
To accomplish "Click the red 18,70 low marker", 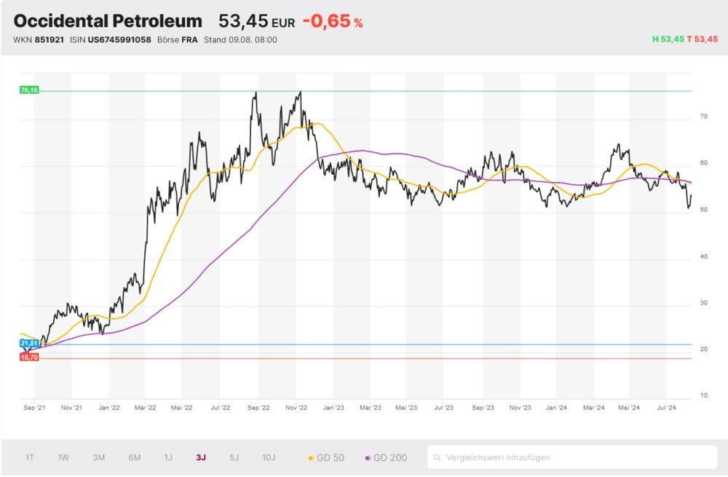I will pos(29,358).
